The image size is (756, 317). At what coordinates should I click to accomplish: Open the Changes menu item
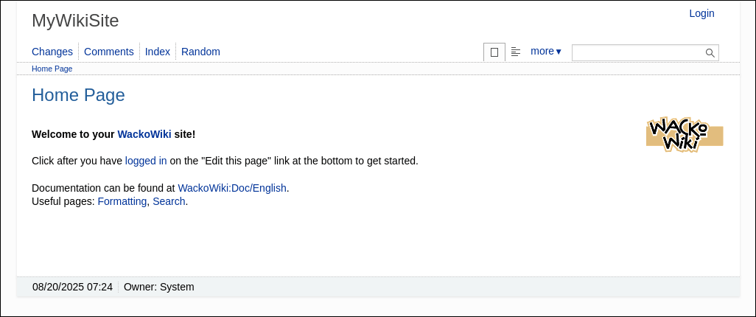[52, 52]
